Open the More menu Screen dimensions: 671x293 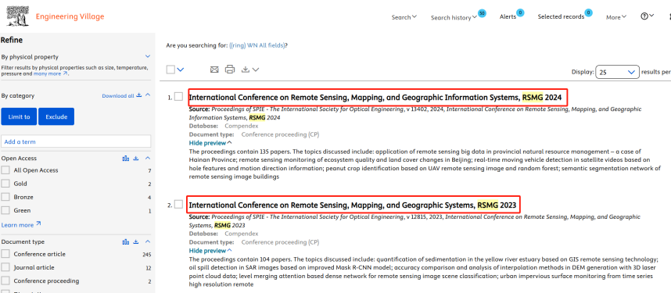616,17
